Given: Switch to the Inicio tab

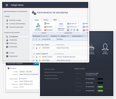Looking at the screenshot, I should [x=37, y=20].
